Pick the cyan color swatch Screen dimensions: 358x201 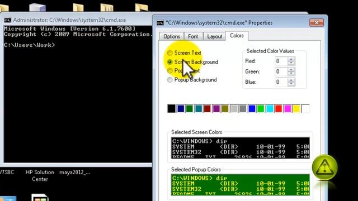click(270, 109)
